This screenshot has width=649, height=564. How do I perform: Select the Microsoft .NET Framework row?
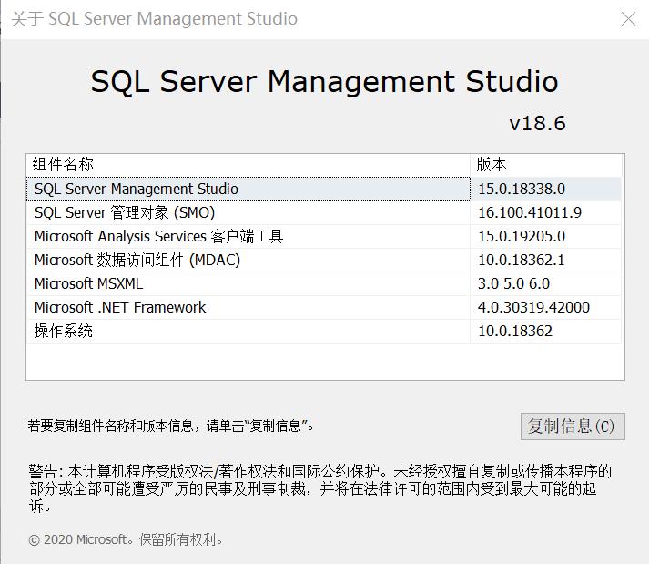pos(324,307)
